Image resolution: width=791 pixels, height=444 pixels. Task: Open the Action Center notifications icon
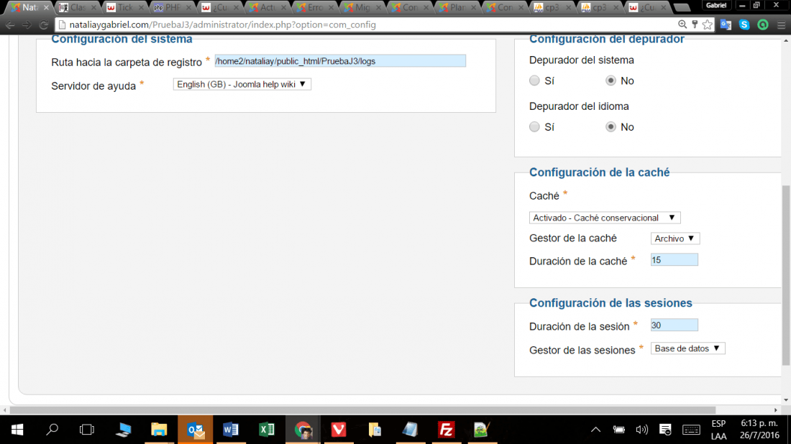click(x=665, y=430)
